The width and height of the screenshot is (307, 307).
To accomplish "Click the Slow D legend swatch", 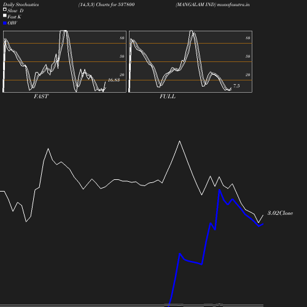I will [5, 9].
